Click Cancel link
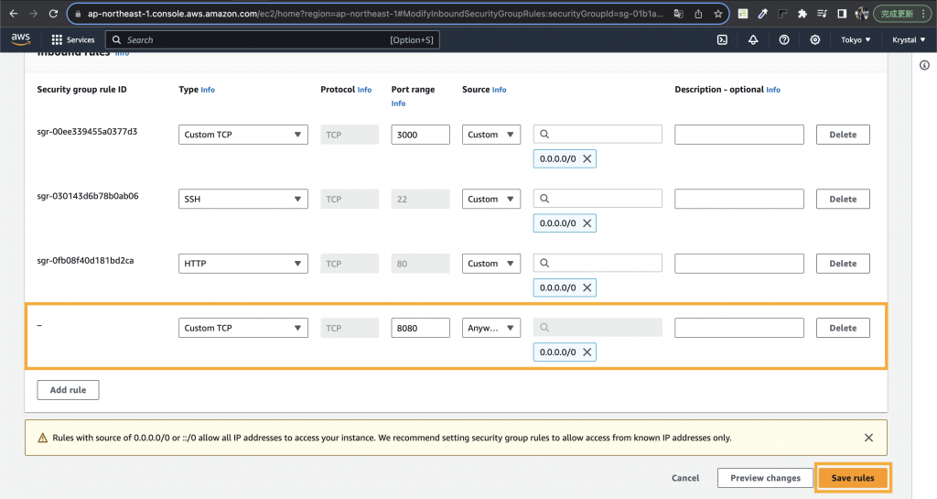 [x=684, y=478]
